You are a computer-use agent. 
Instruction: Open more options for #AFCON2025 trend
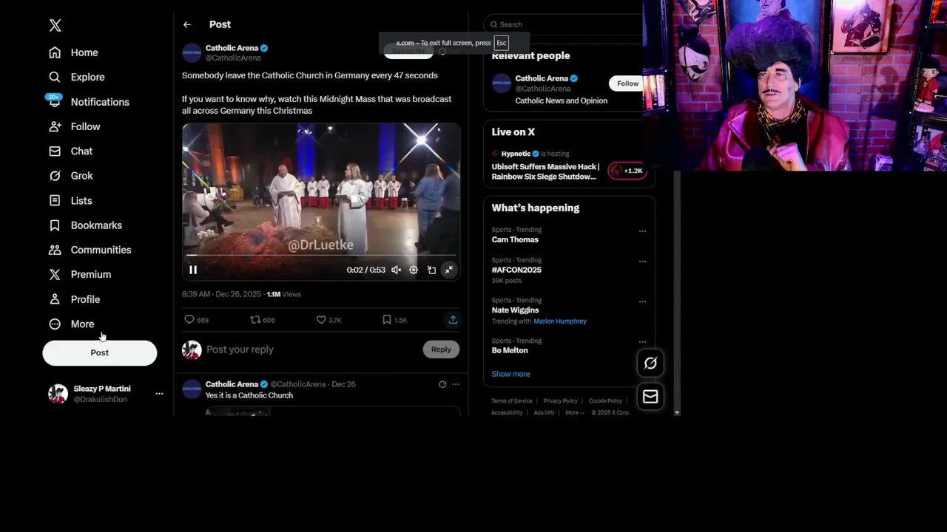click(x=642, y=262)
